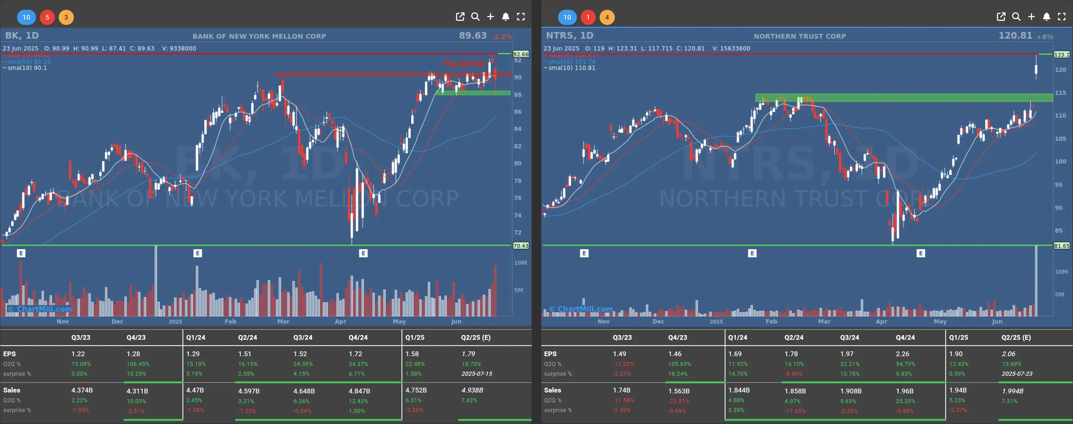Image resolution: width=1073 pixels, height=424 pixels.
Task: Click NORTHERN TRUST CORP header
Action: (800, 36)
